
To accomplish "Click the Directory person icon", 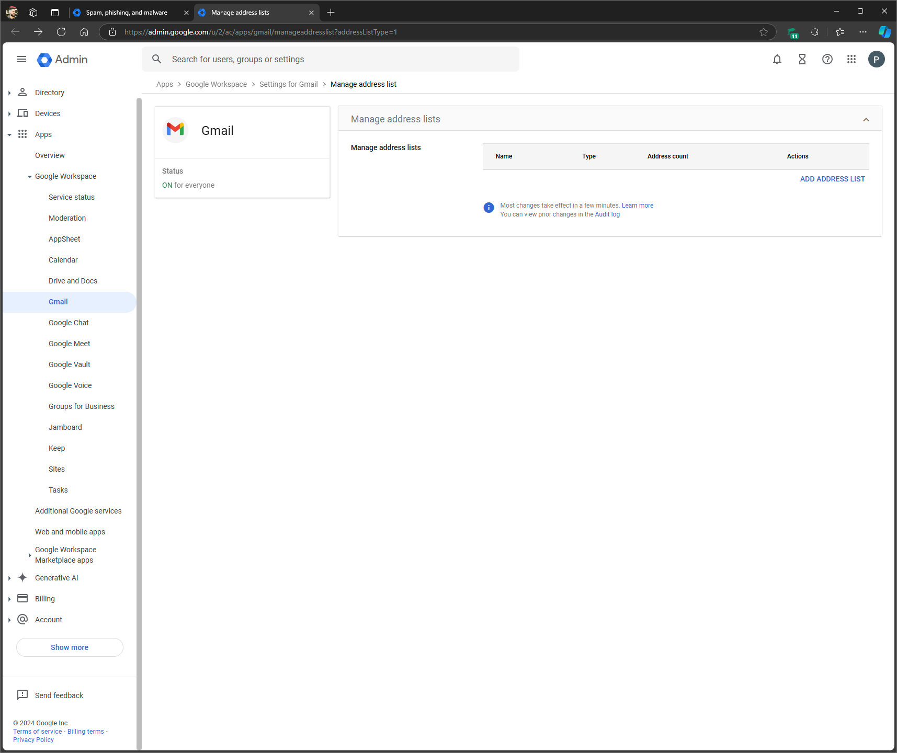I will [x=22, y=92].
